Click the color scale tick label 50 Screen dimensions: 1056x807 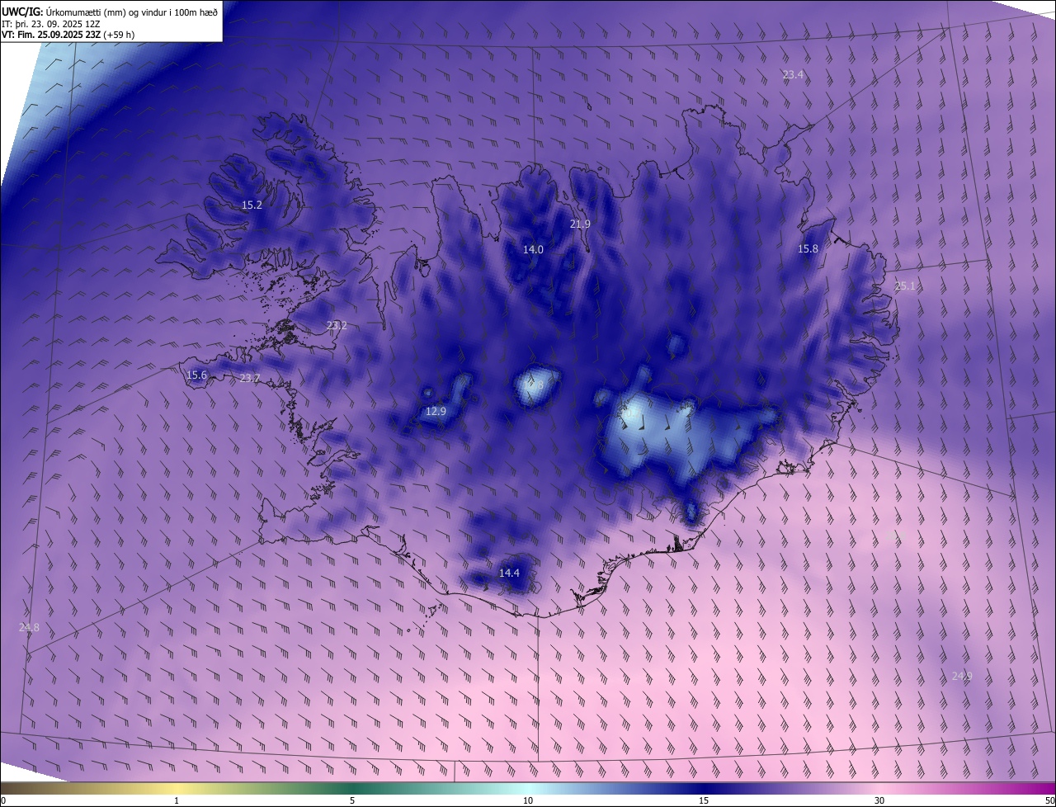(x=1049, y=800)
